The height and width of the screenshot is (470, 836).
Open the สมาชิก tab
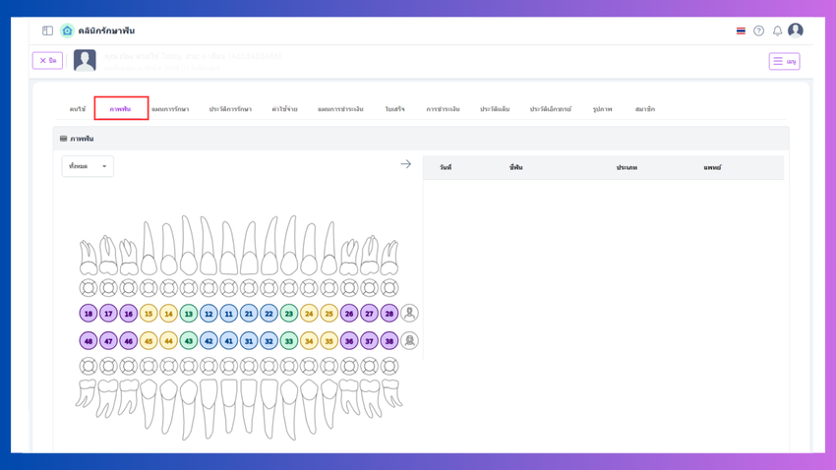click(645, 109)
